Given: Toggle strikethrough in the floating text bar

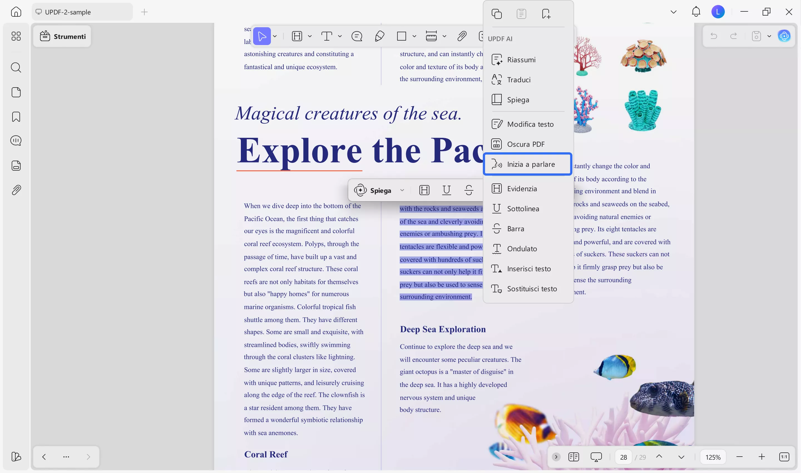Looking at the screenshot, I should point(469,190).
